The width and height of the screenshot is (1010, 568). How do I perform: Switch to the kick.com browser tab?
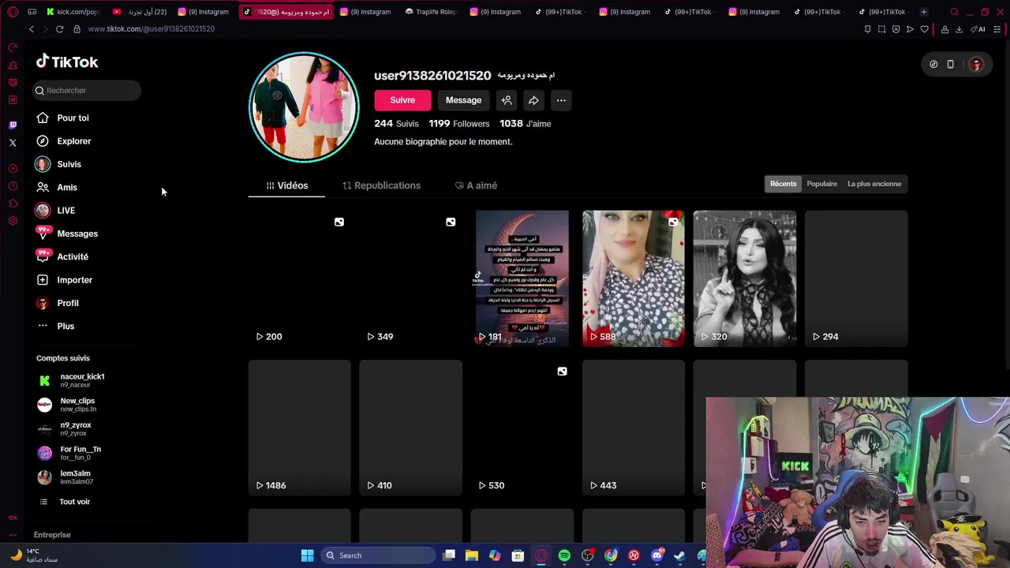point(73,12)
